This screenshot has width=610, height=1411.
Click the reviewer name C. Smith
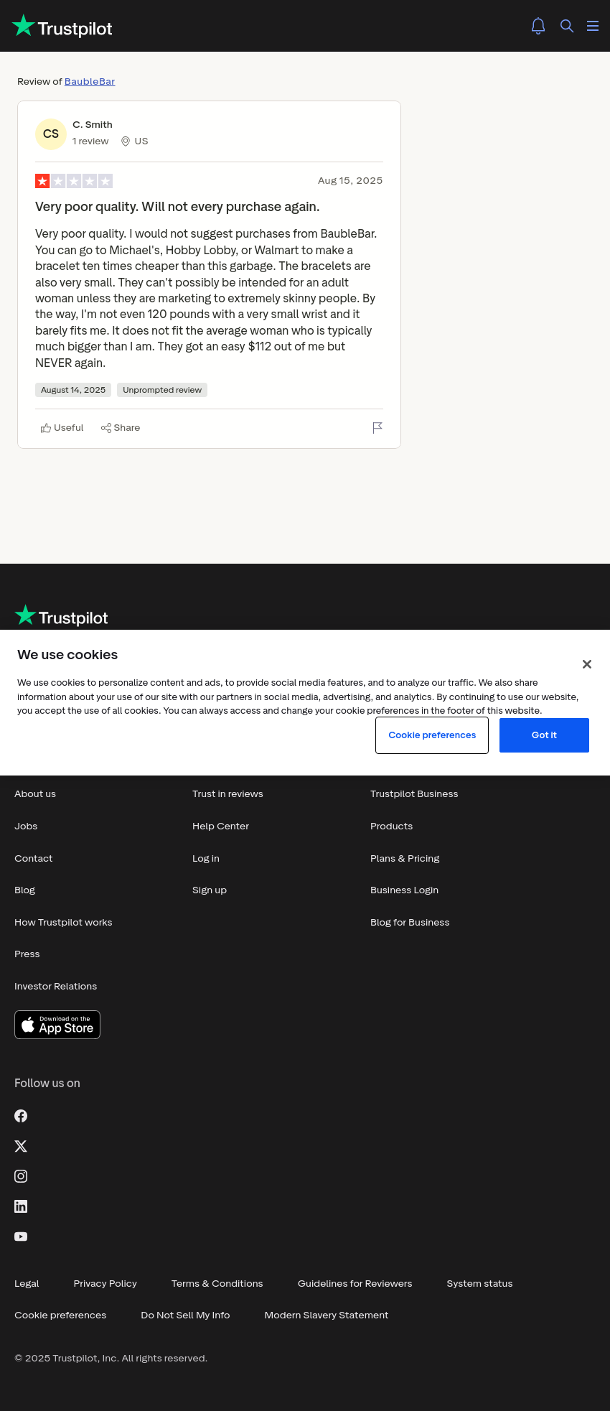click(93, 124)
